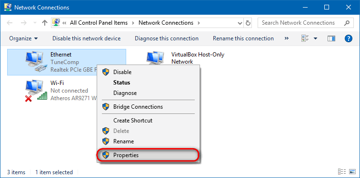Select the VirtualBox Host-Only Network icon
This screenshot has width=360, height=178.
[x=155, y=58]
